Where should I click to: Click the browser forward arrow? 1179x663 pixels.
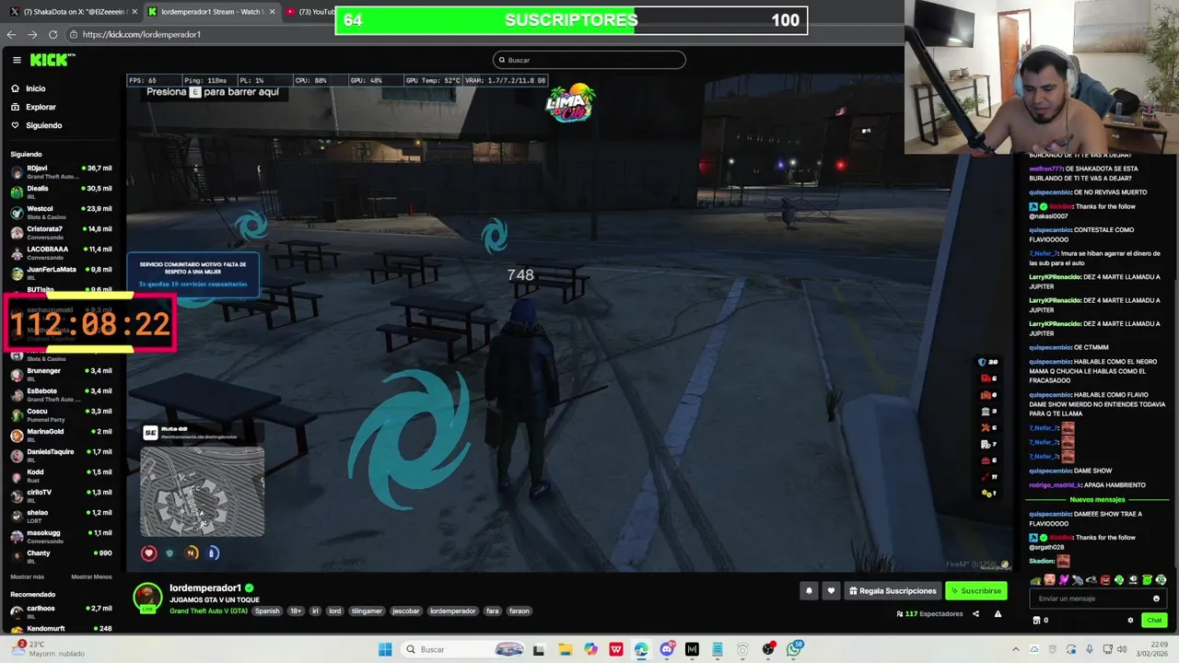point(32,34)
